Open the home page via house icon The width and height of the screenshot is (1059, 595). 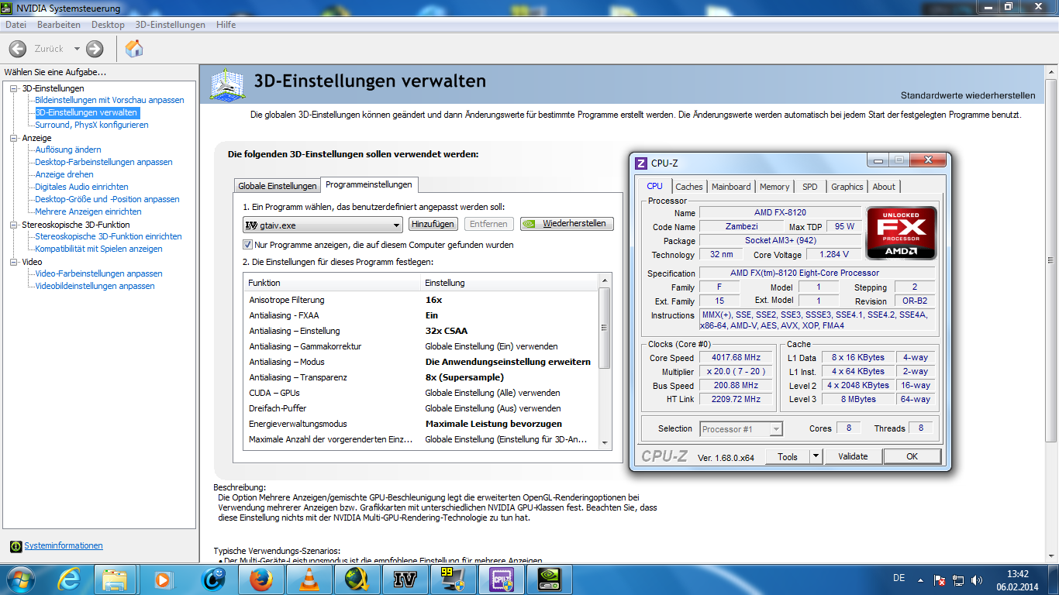pos(134,49)
